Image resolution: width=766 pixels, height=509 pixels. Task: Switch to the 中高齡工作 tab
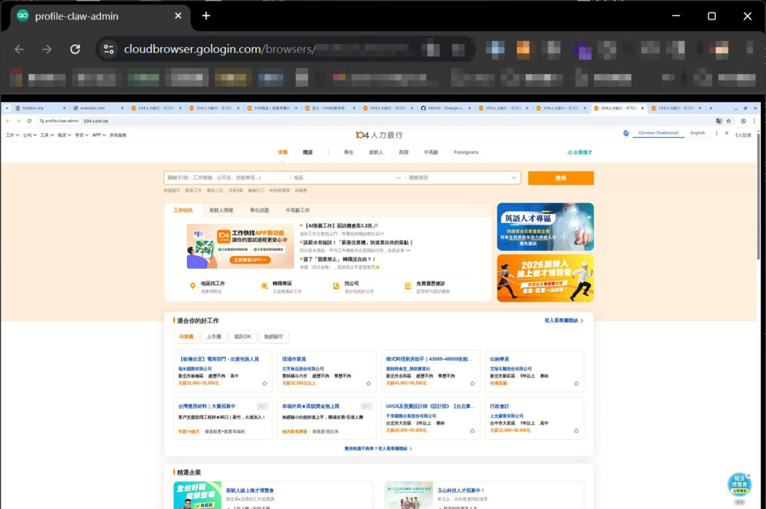(x=298, y=210)
